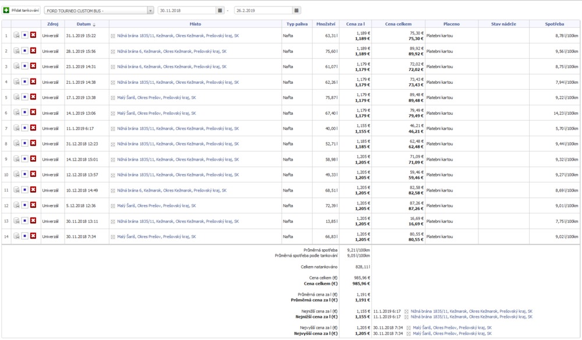Delete the 30.11.2018 7:34 refueling record
The height and width of the screenshot is (340, 582).
33,236
